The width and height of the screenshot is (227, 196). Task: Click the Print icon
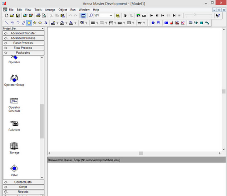click(x=38, y=15)
